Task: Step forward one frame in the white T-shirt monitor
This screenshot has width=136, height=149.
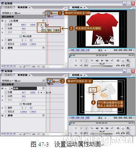Action: coord(107,128)
